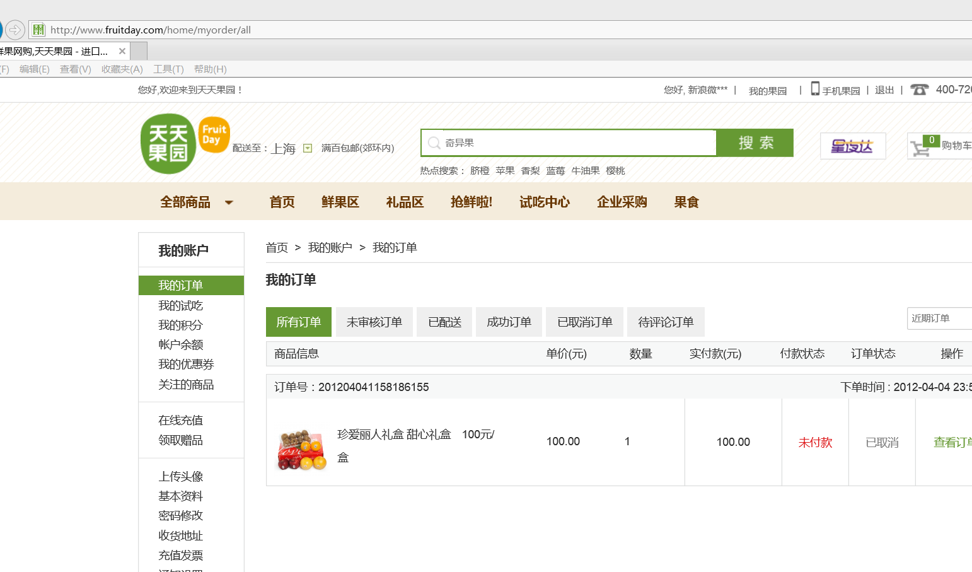Open the 星夜达 banner link
972x572 pixels.
pos(853,146)
